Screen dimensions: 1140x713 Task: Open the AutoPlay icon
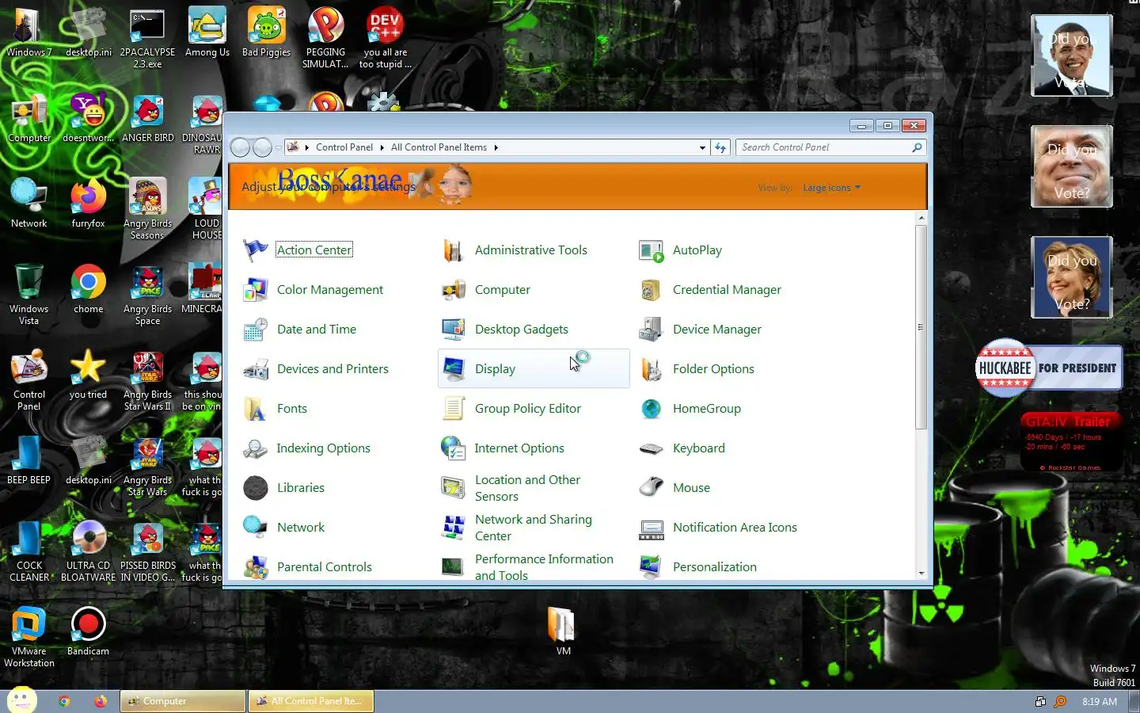651,250
